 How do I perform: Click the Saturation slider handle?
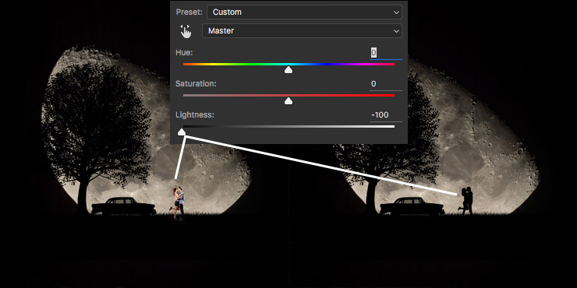[288, 100]
